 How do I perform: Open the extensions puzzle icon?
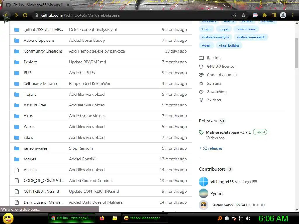[x=265, y=15]
